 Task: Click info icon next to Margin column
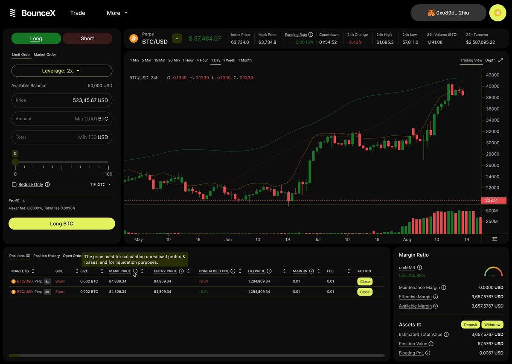[311, 271]
